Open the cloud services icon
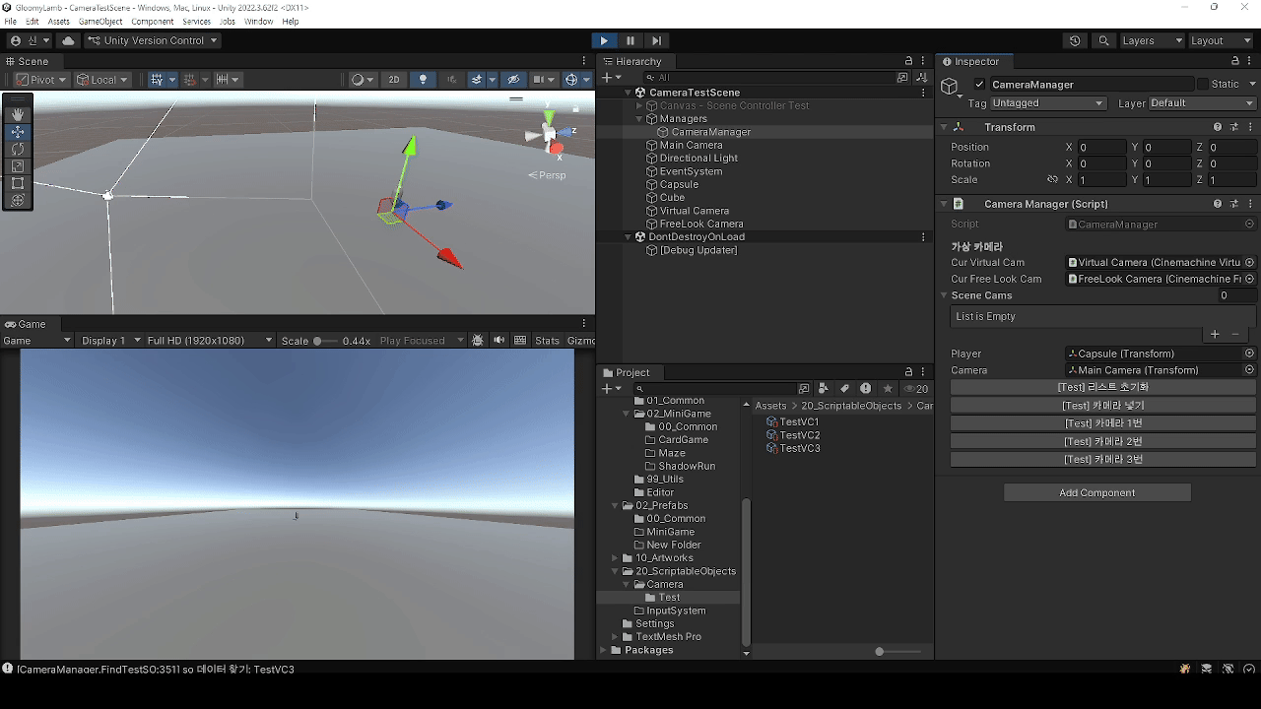Image resolution: width=1261 pixels, height=709 pixels. [x=68, y=40]
